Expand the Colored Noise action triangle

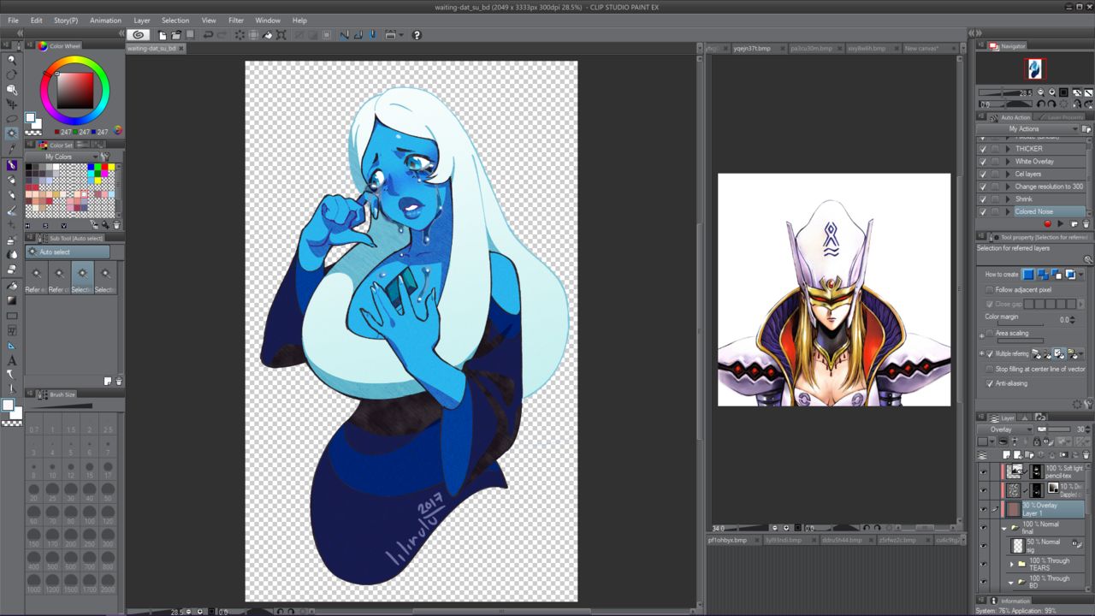pyautogui.click(x=1008, y=211)
